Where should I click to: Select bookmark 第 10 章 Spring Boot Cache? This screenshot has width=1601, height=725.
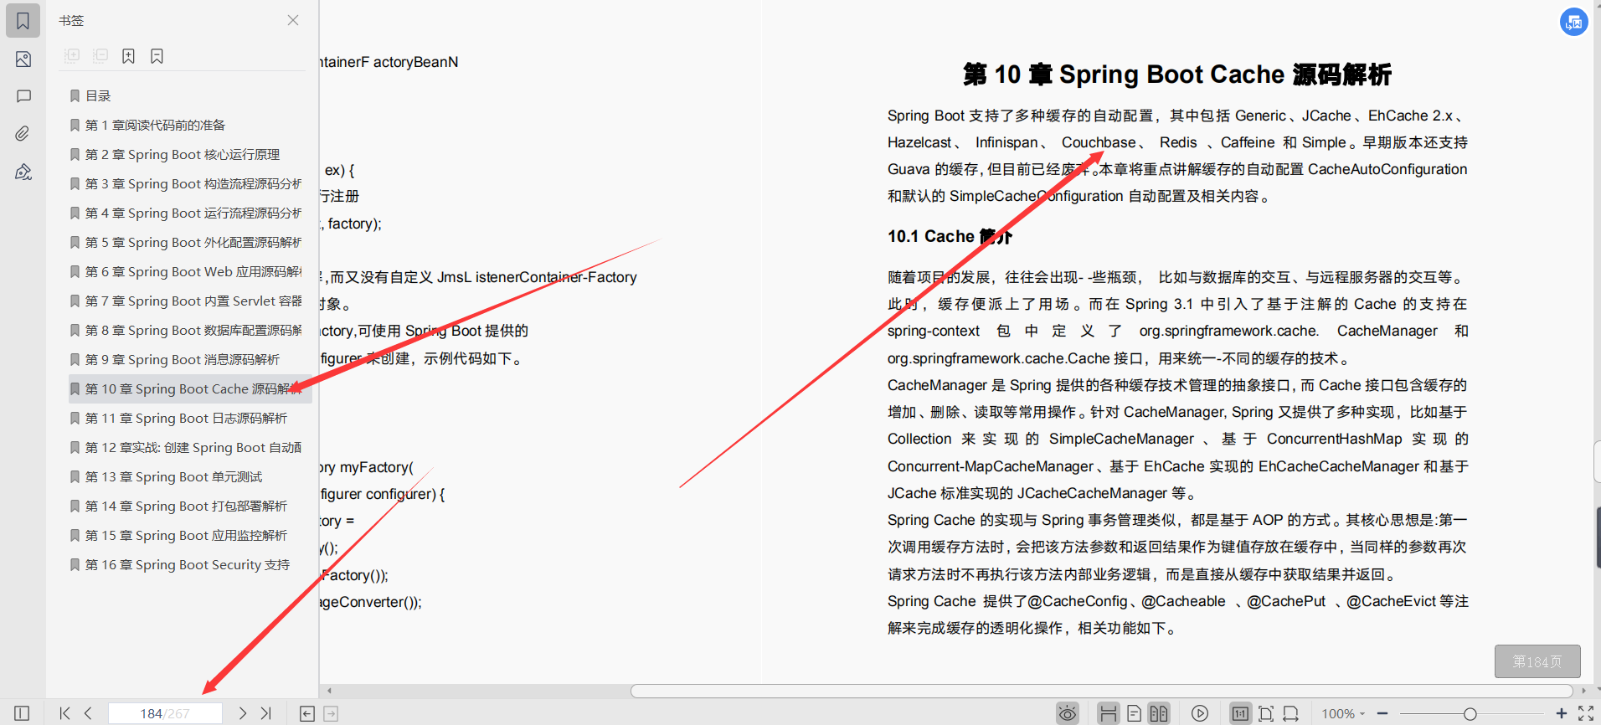pos(191,388)
